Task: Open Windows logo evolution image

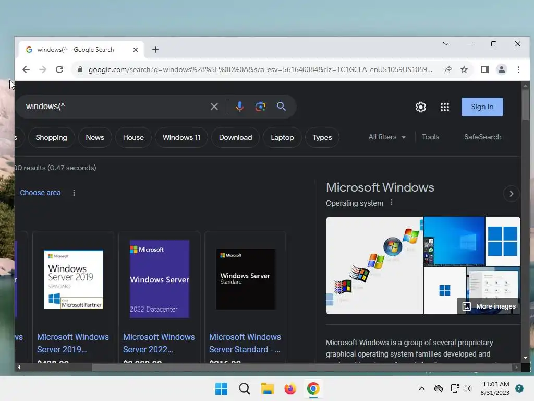Action: [x=374, y=265]
